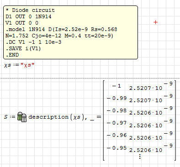
Task: Click the last visible 2.5206·10⁻⁹ value
Action: (x=151, y=148)
